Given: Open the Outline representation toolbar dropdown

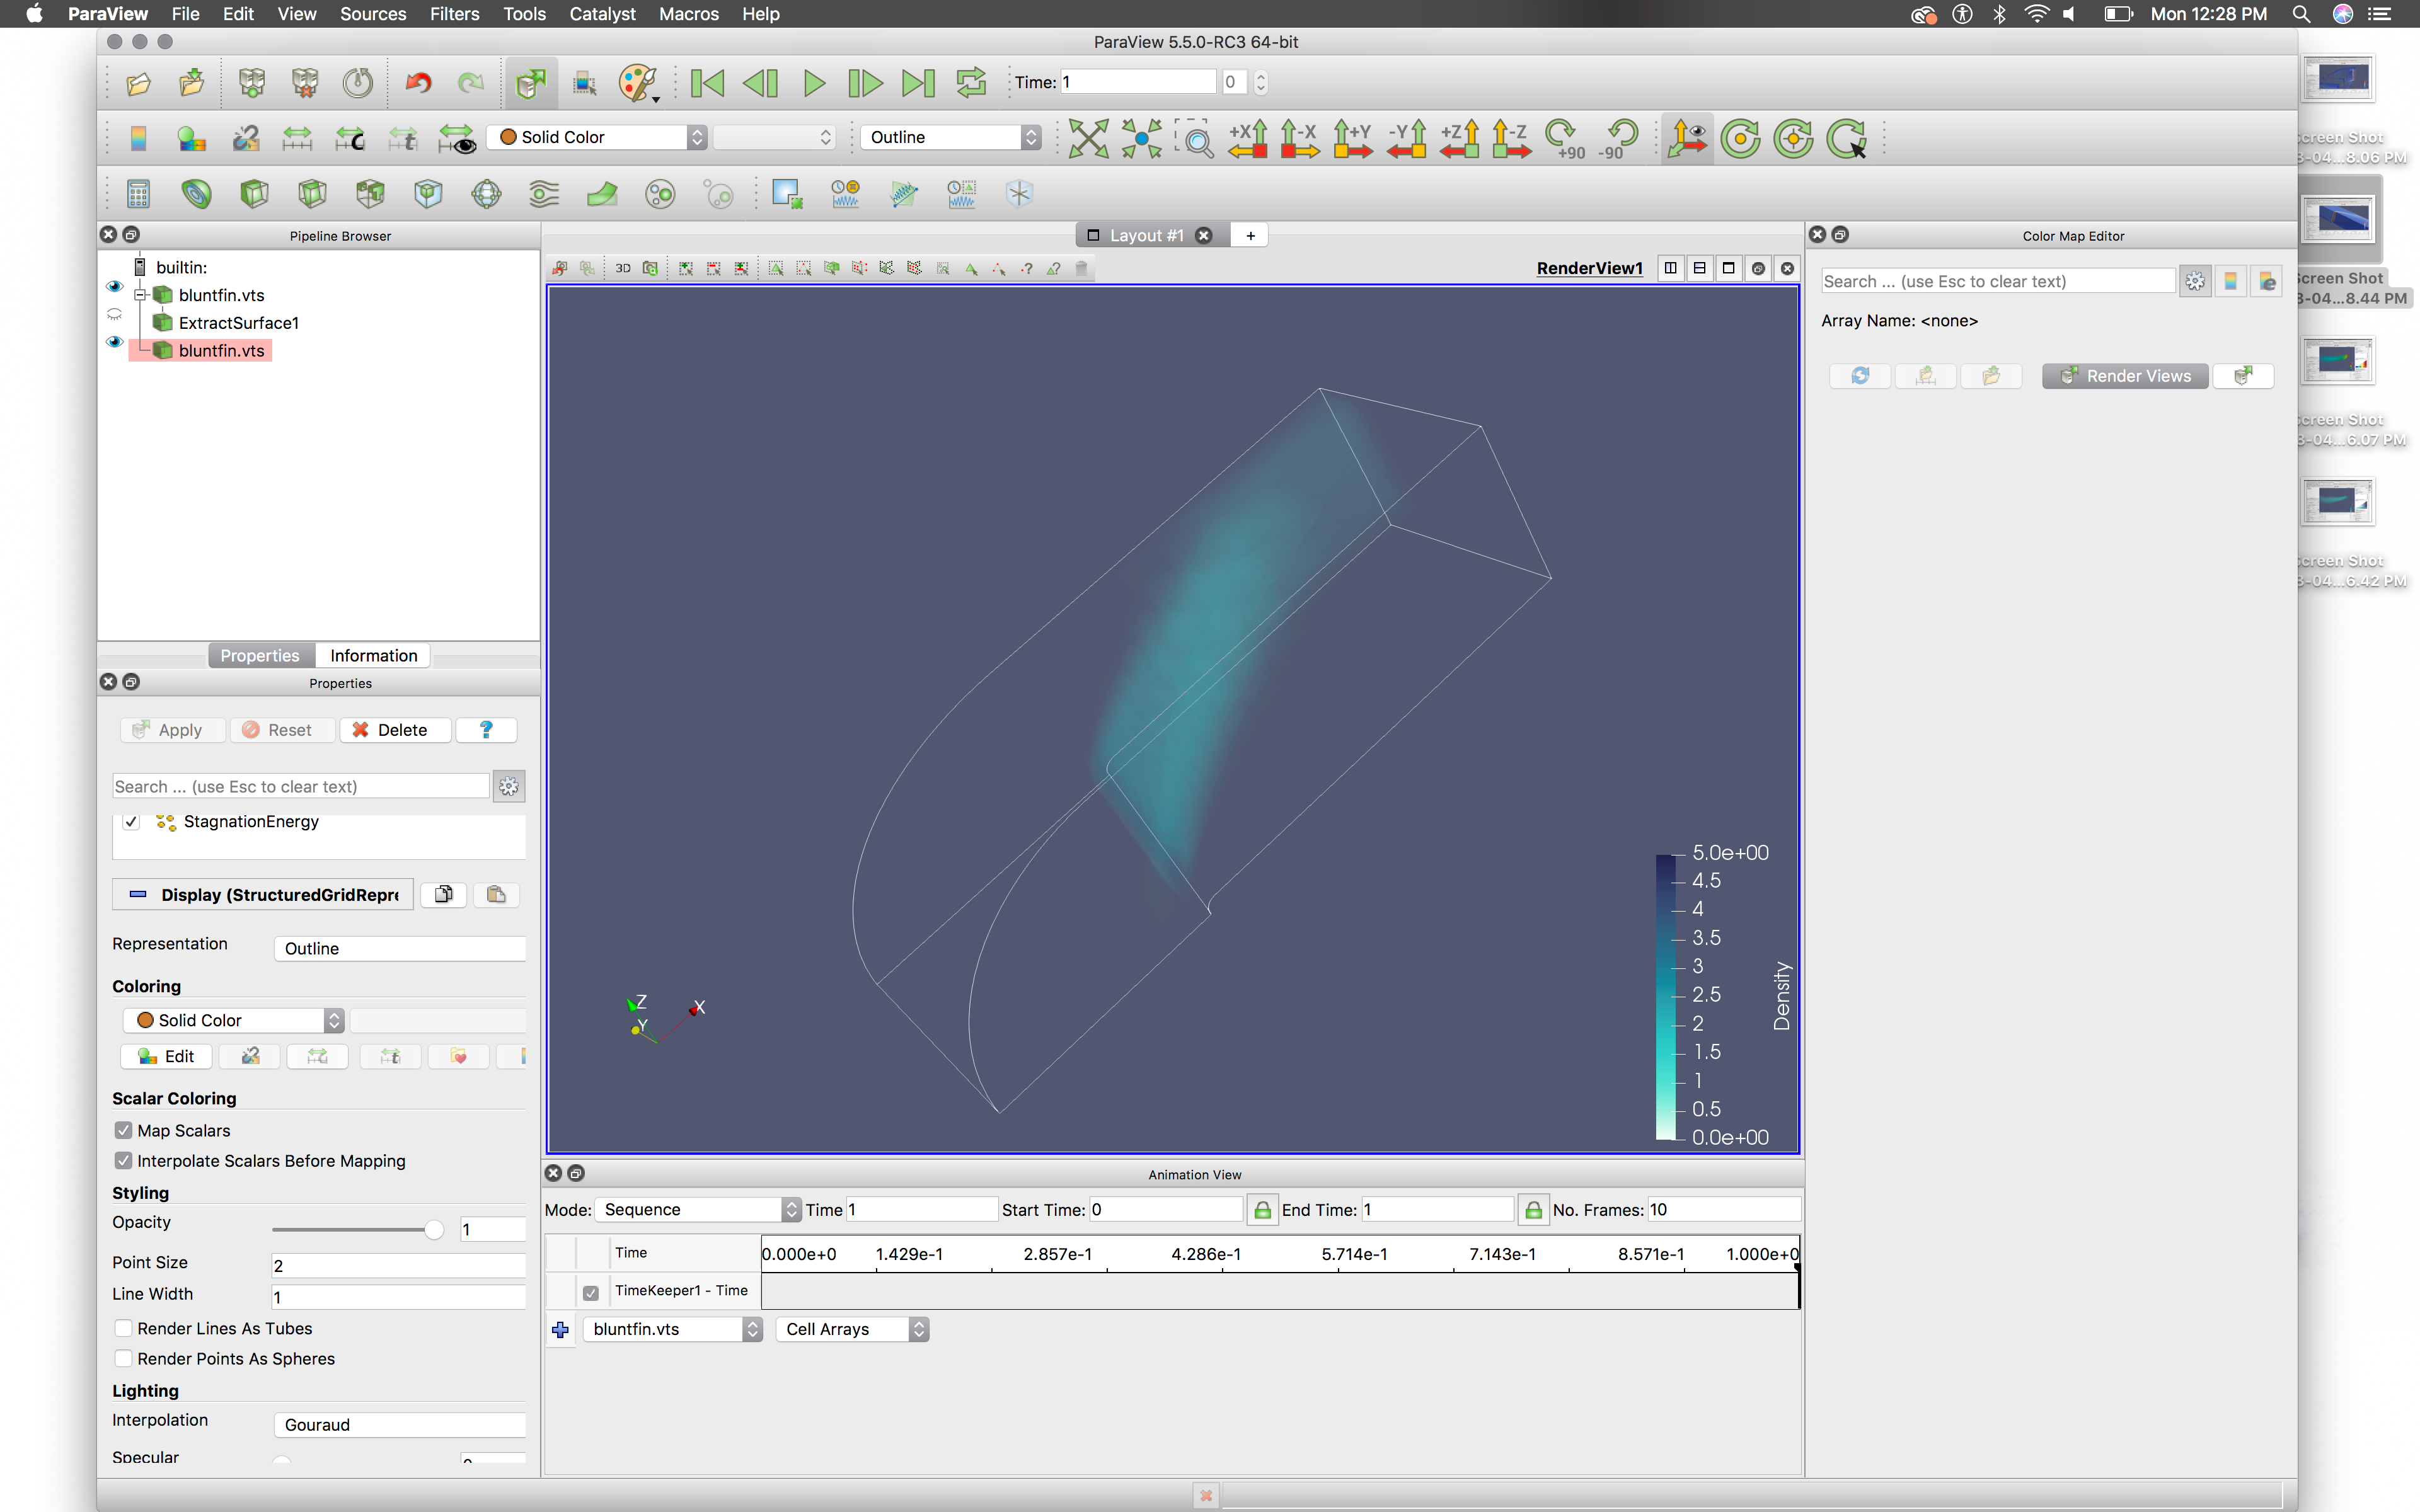Looking at the screenshot, I should click(952, 137).
